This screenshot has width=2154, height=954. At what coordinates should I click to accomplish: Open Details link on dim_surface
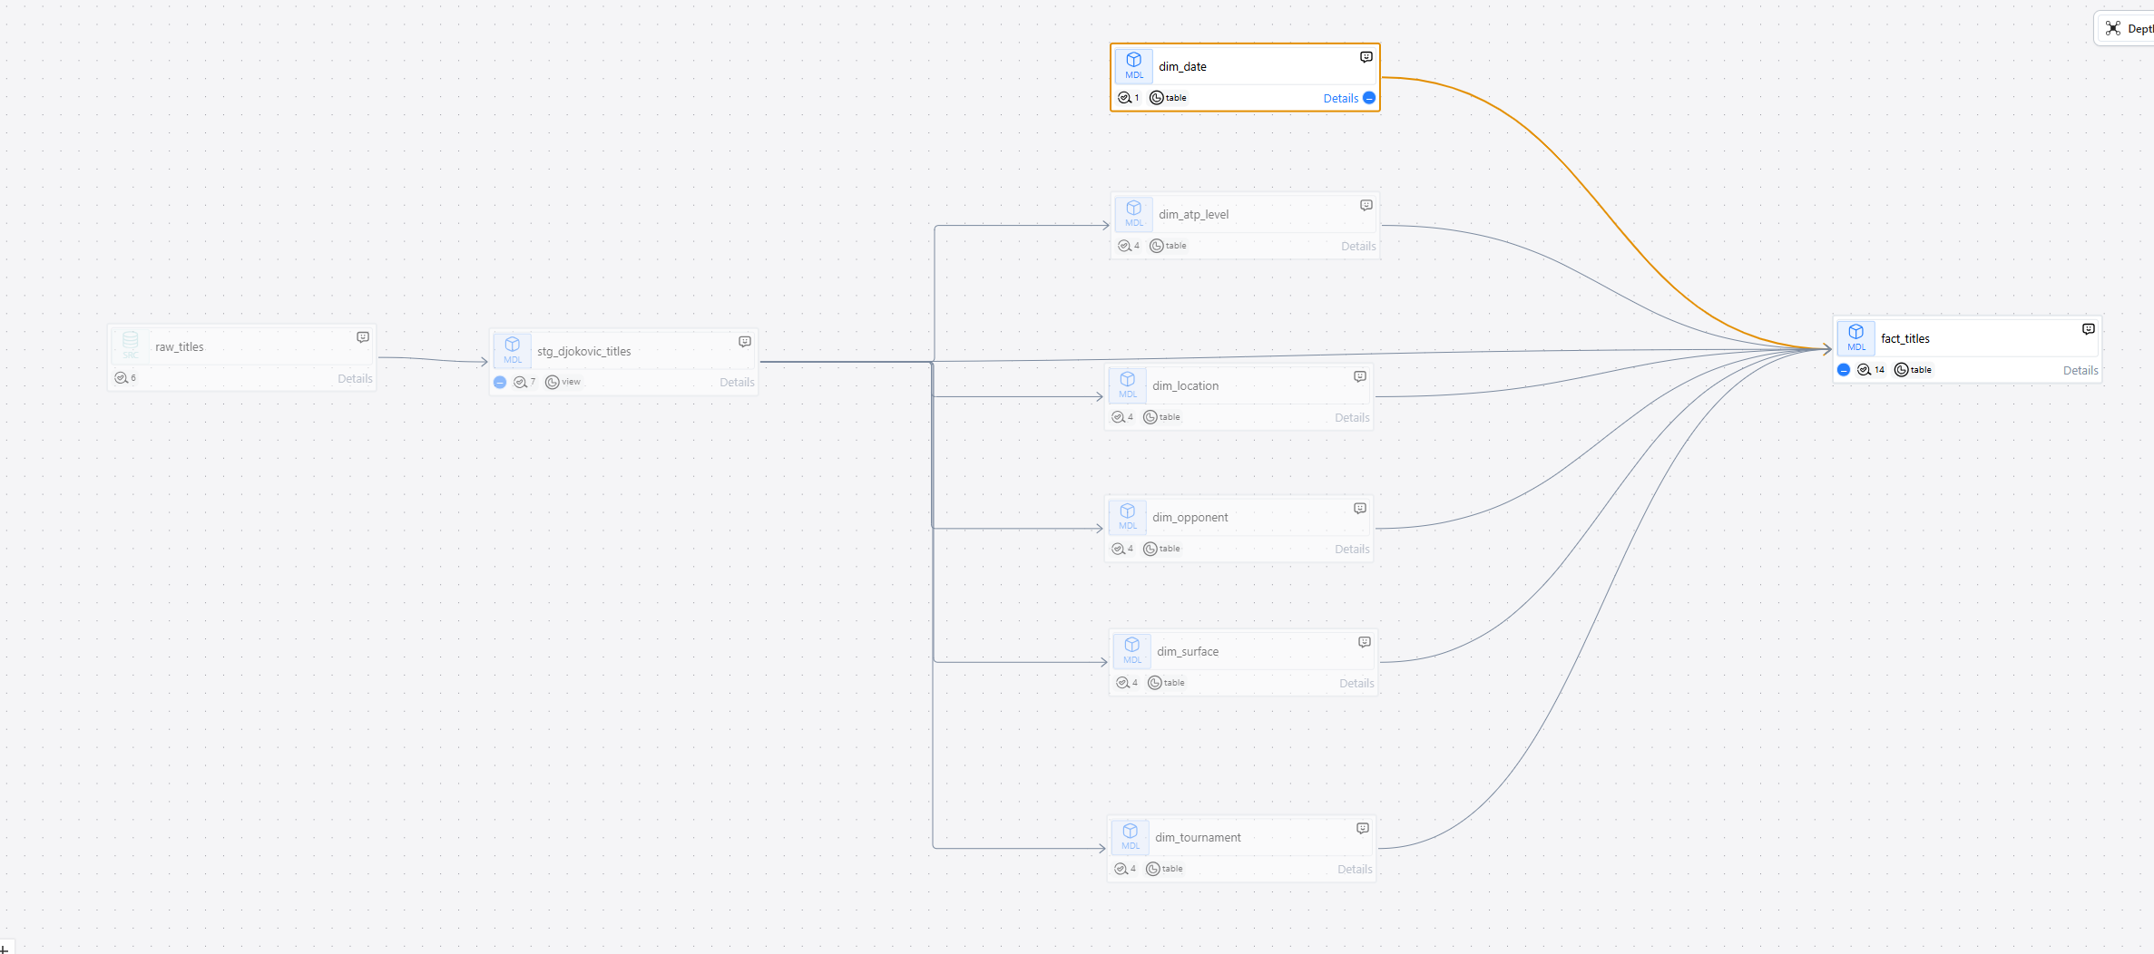coord(1356,684)
